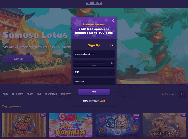Viewport: 188px width, 139px height.
Task: Click the Next button in sign-up form
Action: pyautogui.click(x=94, y=92)
